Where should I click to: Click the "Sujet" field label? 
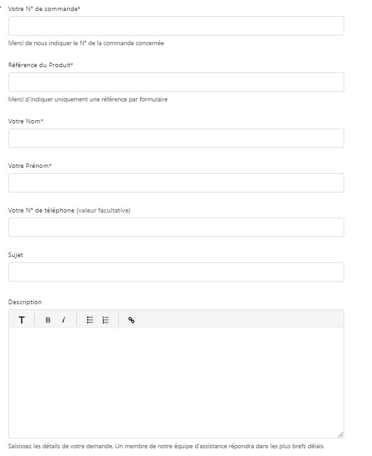tap(15, 255)
